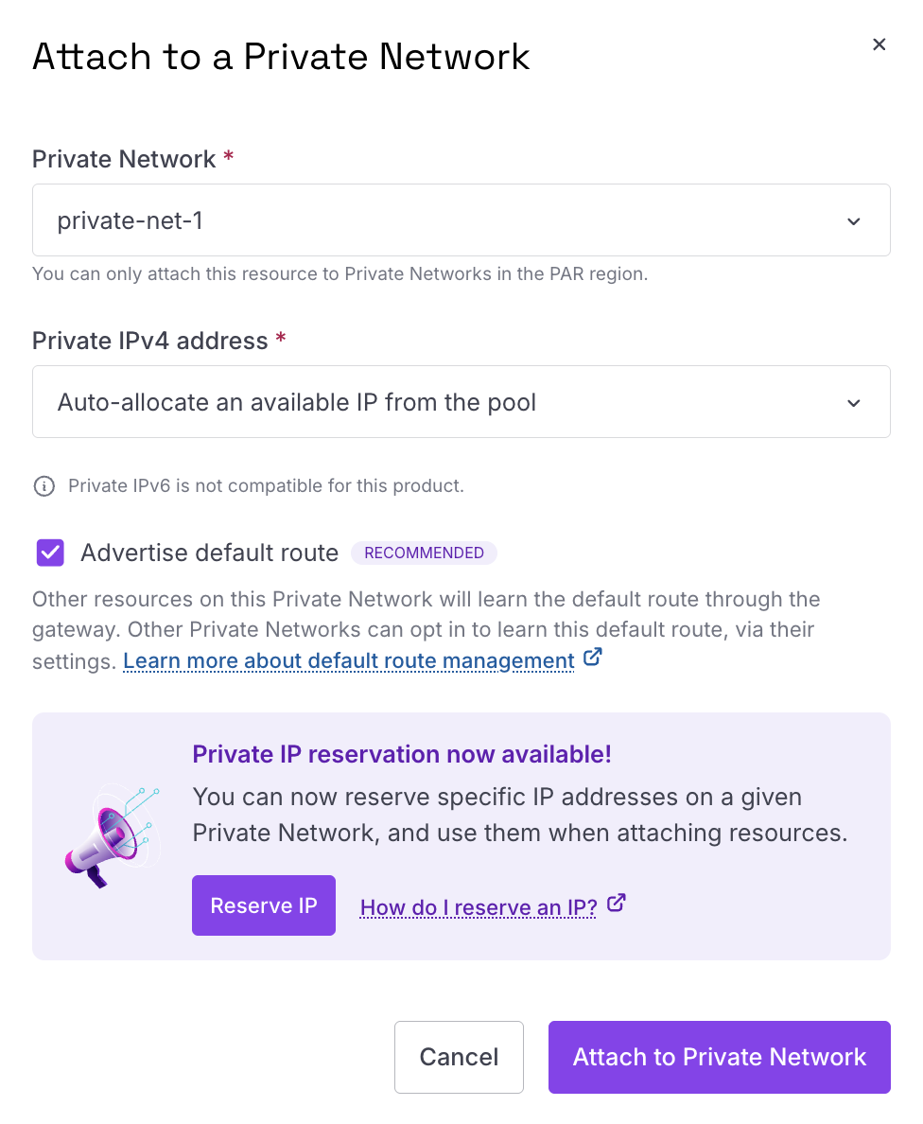Image resolution: width=923 pixels, height=1124 pixels.
Task: Open the private-net-1 network dropdown
Action: tap(461, 220)
